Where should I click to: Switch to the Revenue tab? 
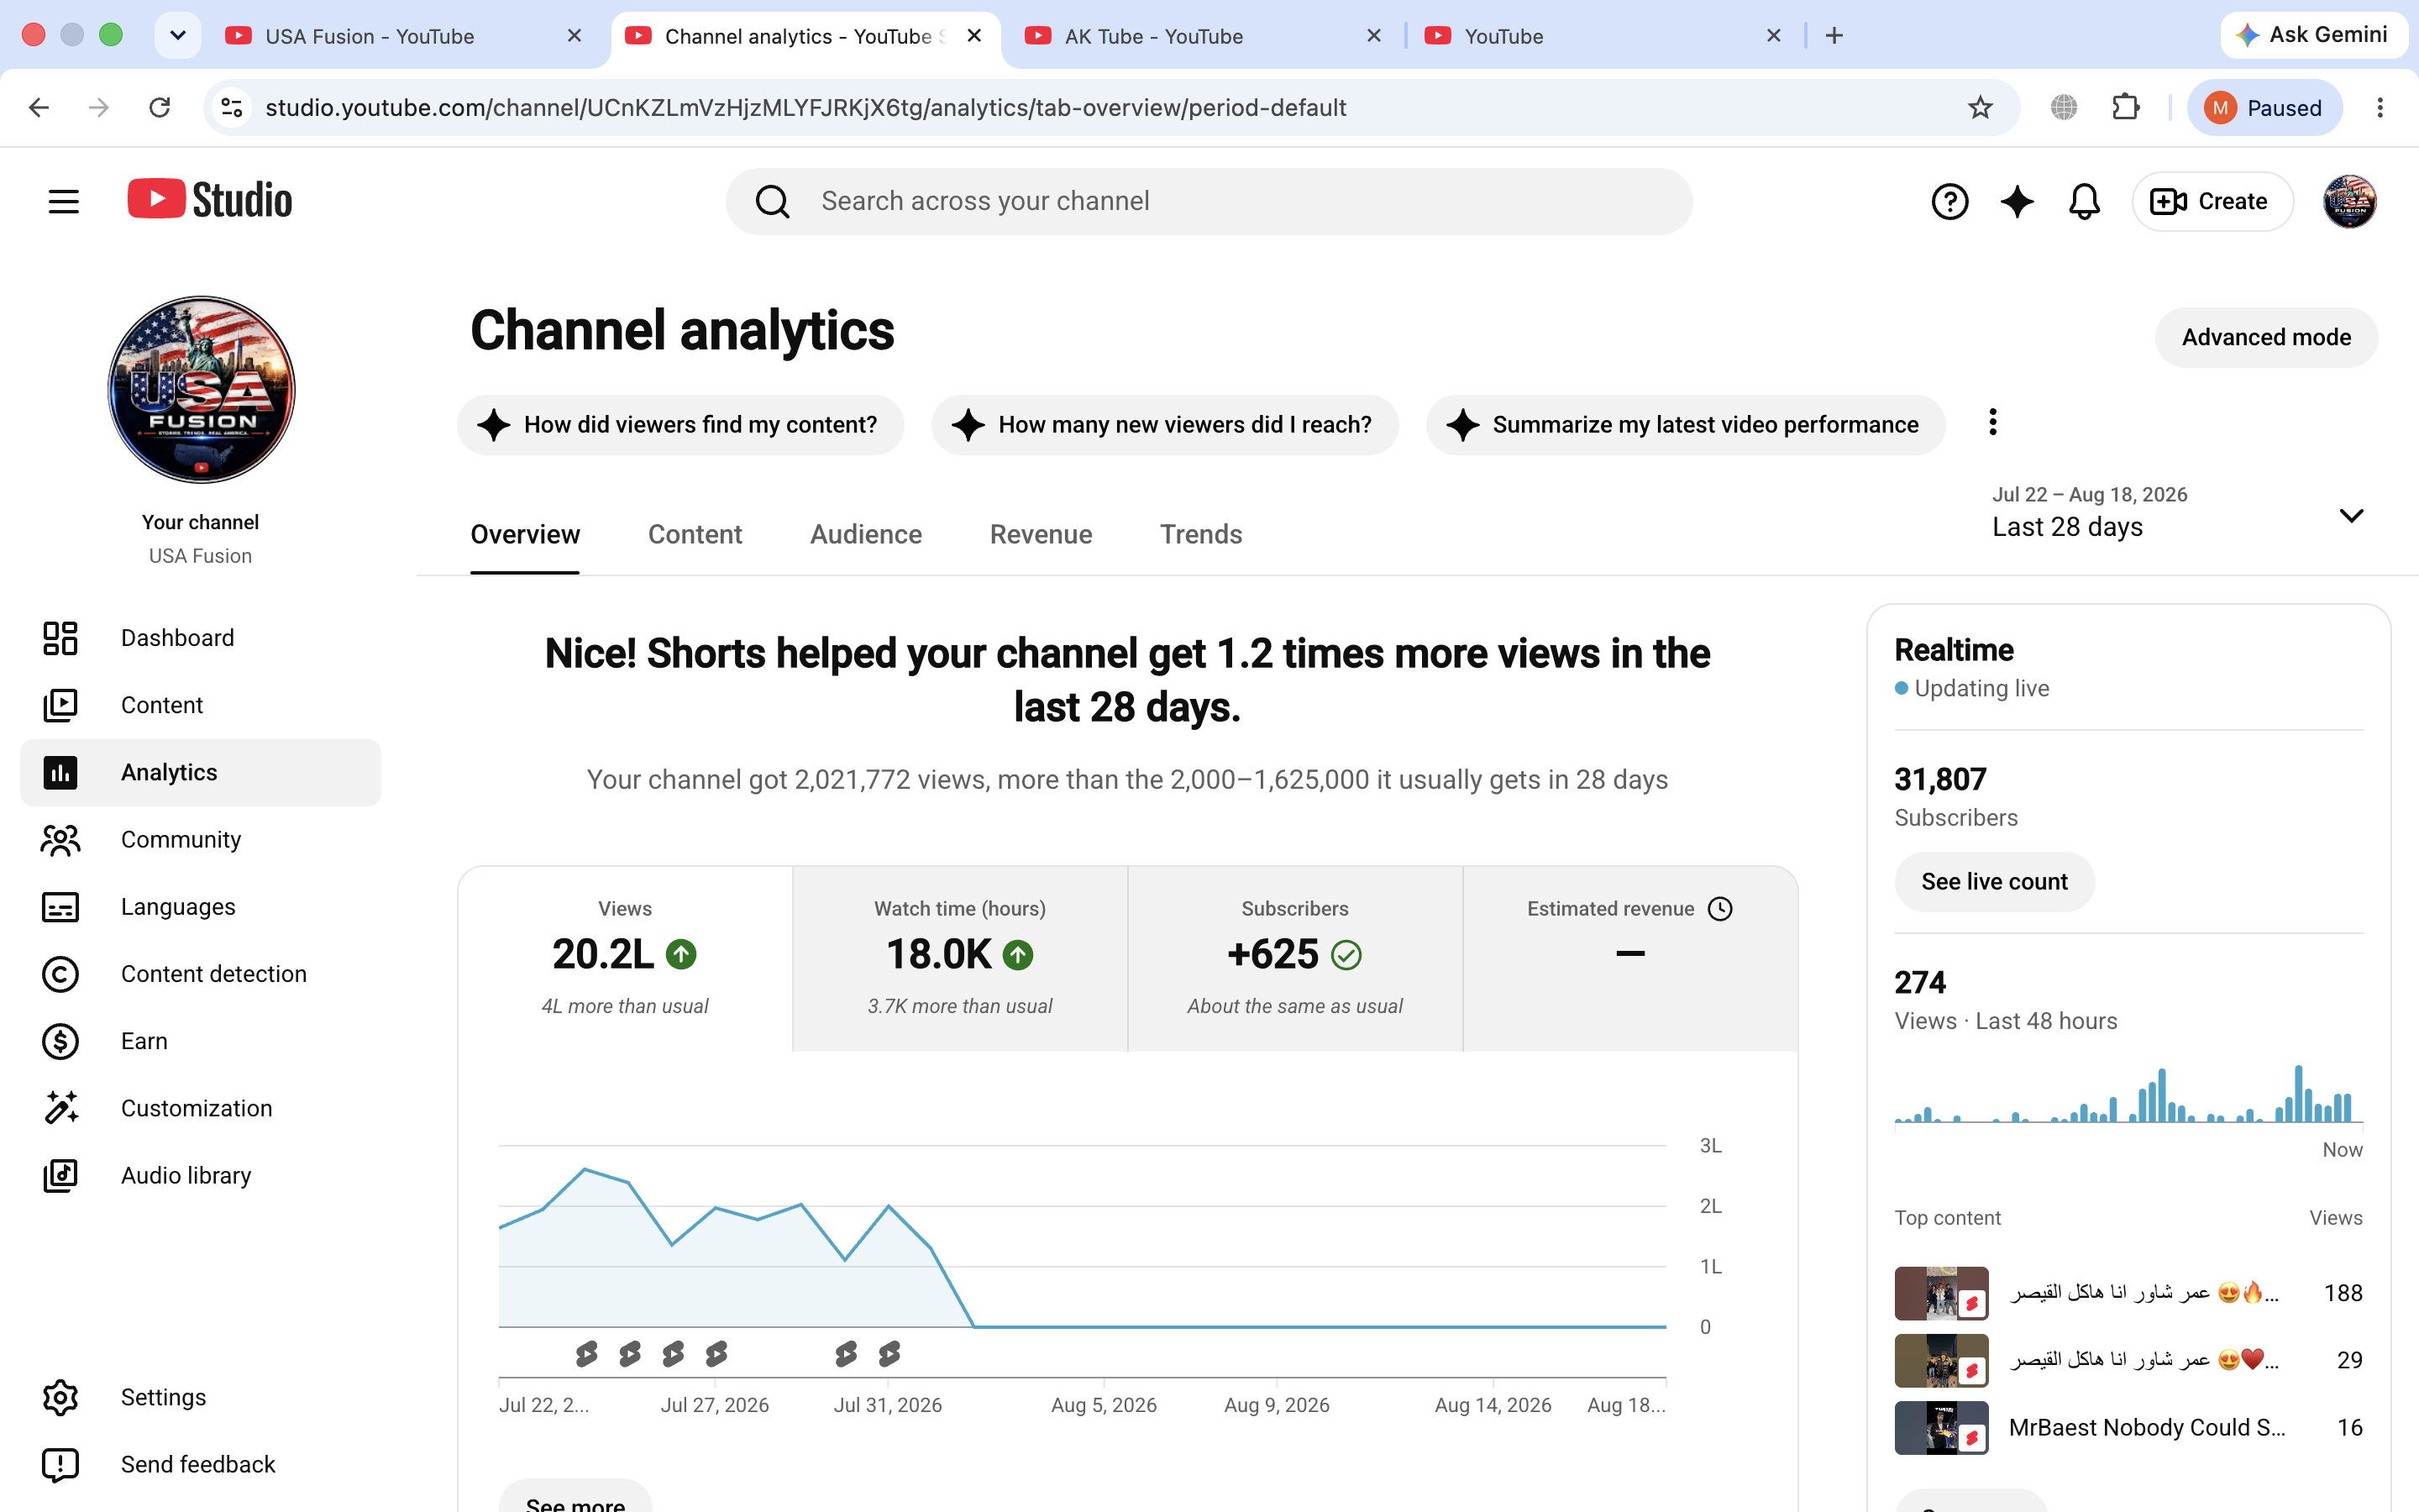pos(1041,535)
